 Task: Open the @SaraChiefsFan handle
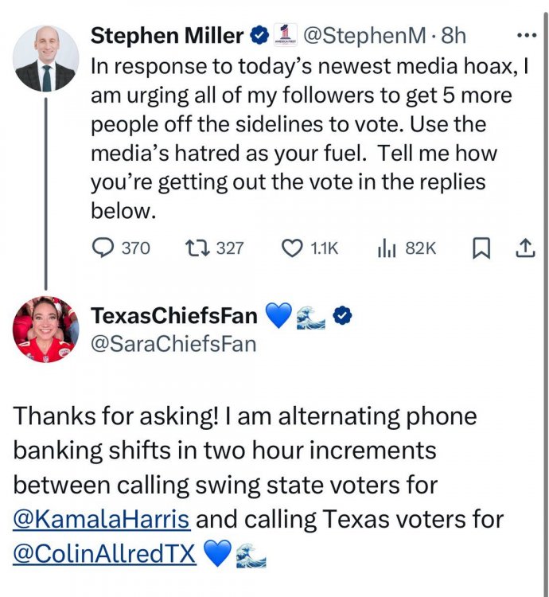pyautogui.click(x=173, y=344)
